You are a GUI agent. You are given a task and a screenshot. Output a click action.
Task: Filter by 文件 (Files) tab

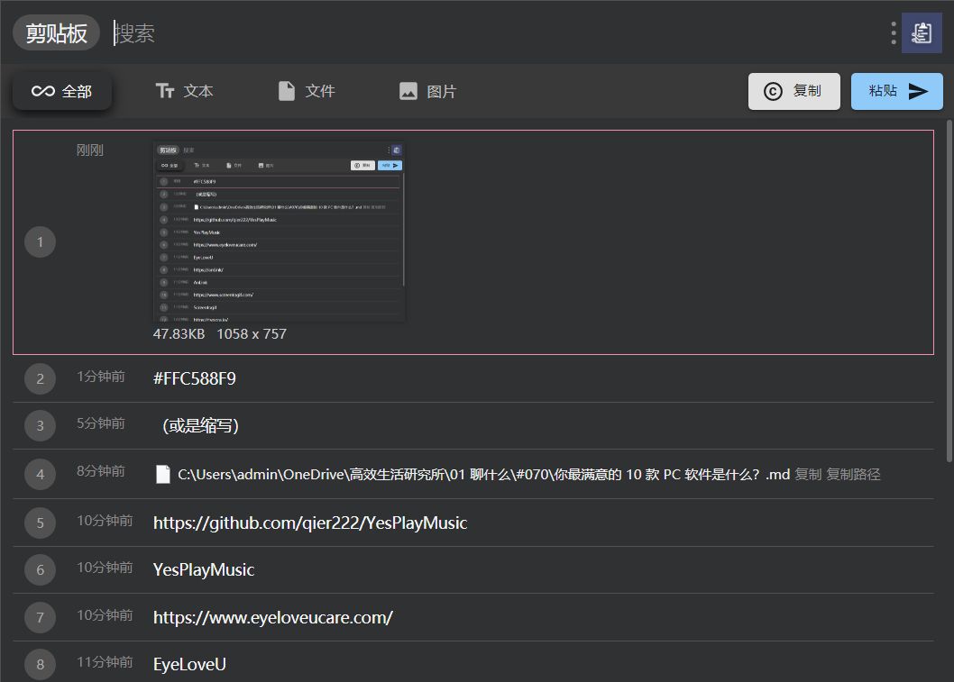(307, 91)
